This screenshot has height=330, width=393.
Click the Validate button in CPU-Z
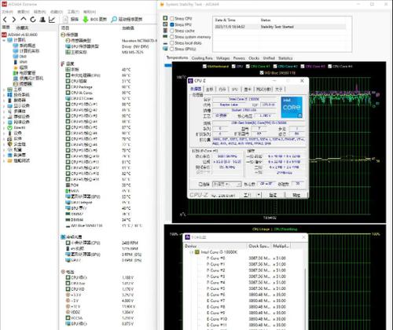click(273, 195)
